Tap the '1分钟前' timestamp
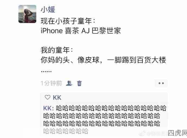This screenshot has width=187, height=138. coord(51,83)
